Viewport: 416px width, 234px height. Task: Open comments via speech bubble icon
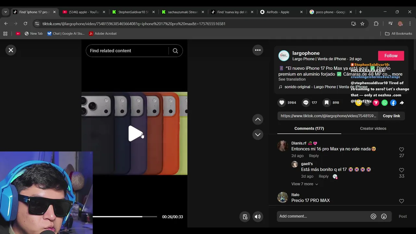(306, 102)
